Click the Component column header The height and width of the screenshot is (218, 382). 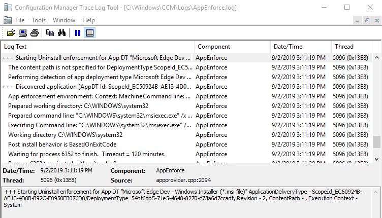click(x=232, y=47)
